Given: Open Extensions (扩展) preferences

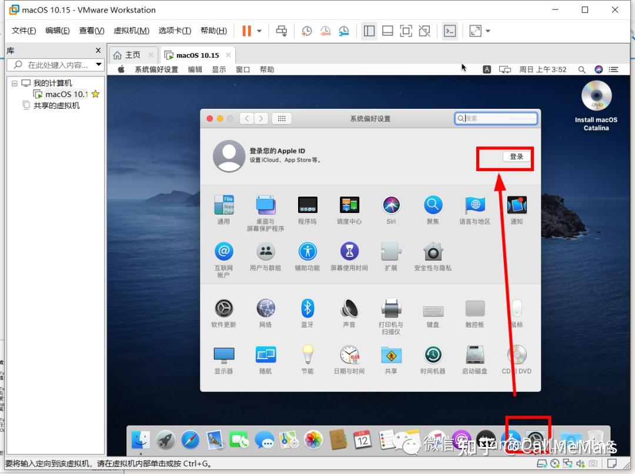Looking at the screenshot, I should (391, 256).
